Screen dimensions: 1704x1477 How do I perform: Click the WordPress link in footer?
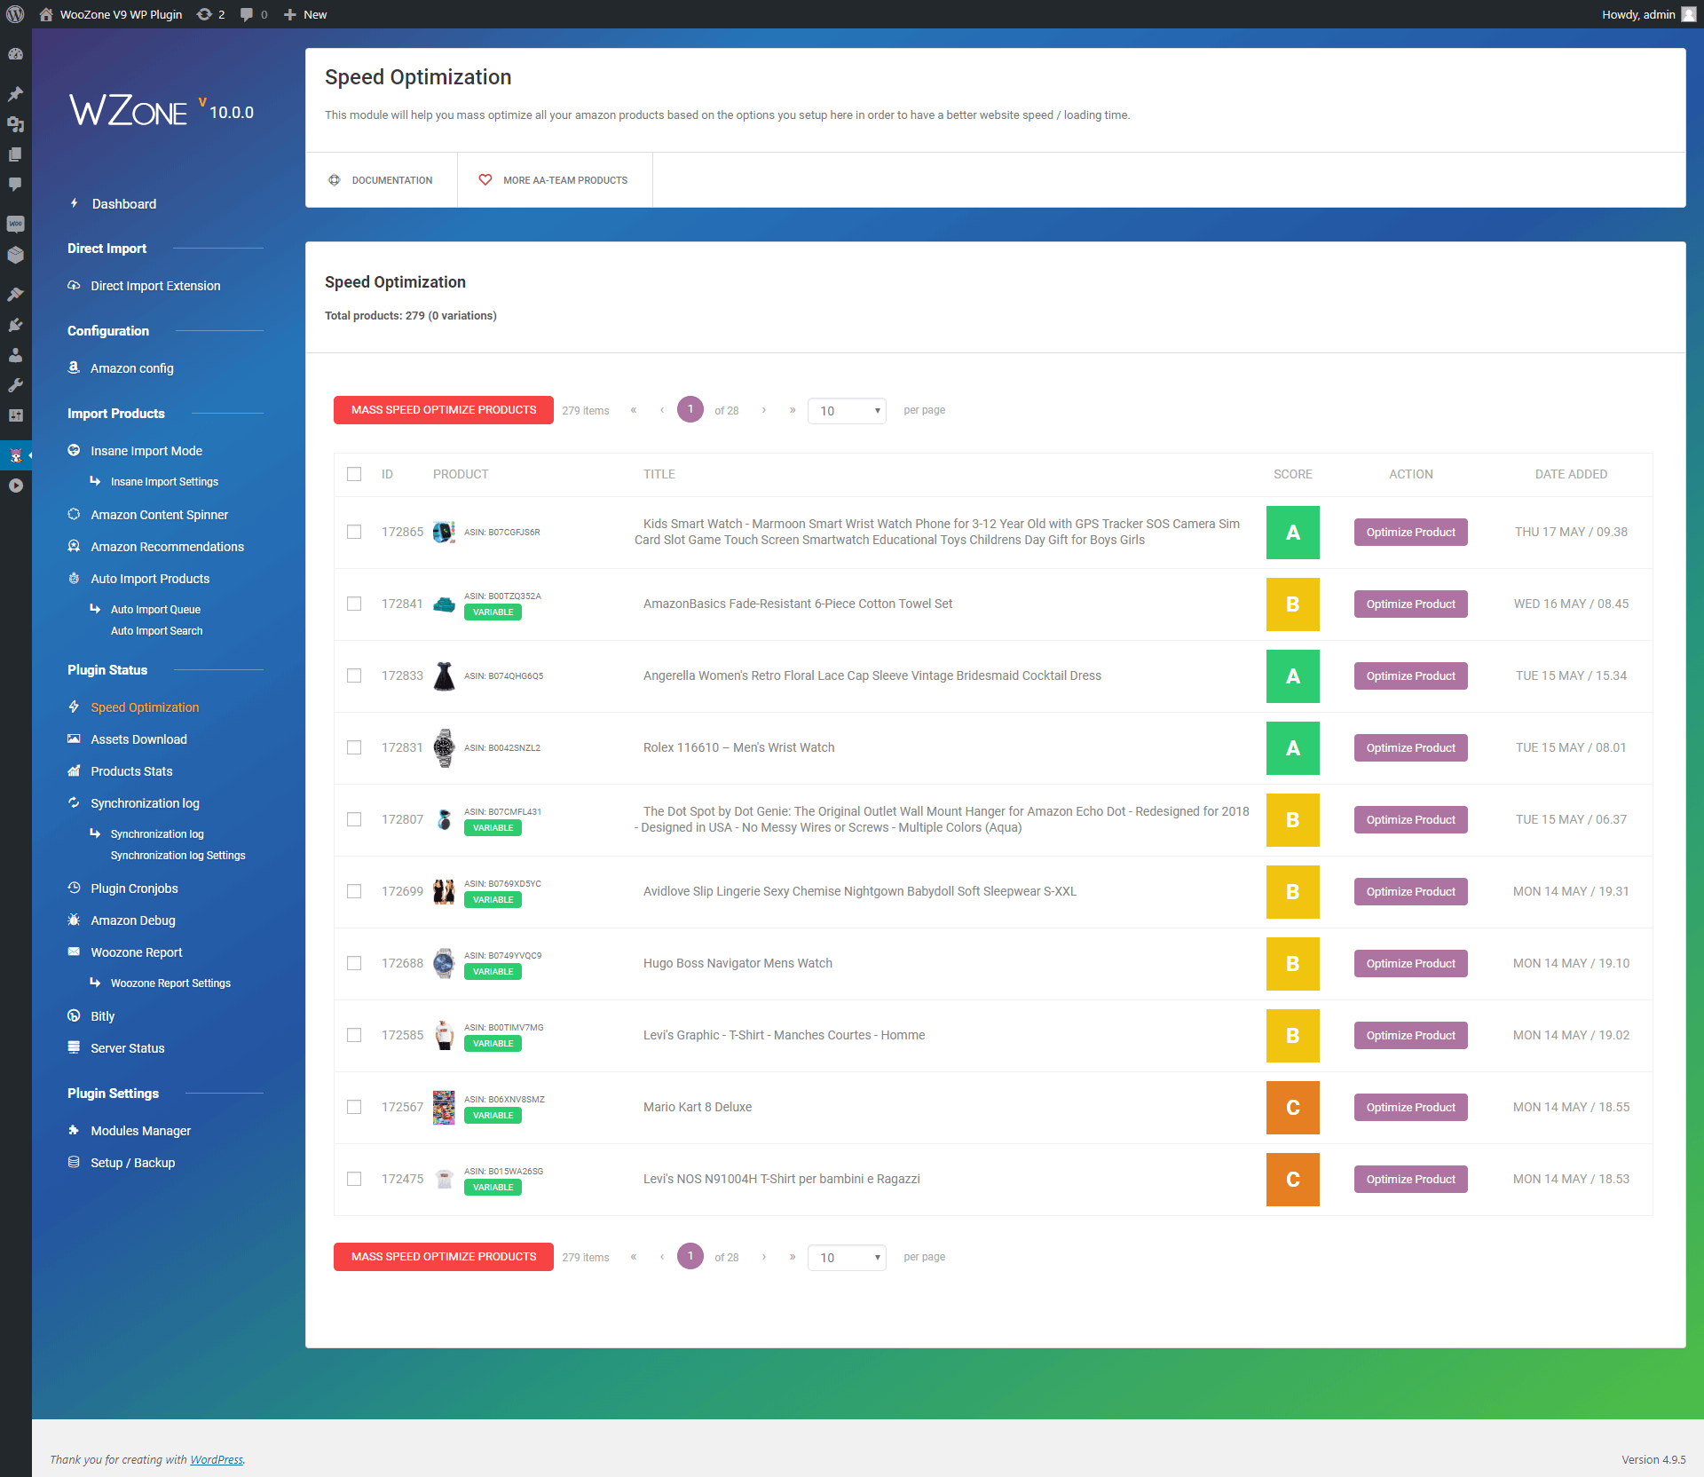click(217, 1459)
